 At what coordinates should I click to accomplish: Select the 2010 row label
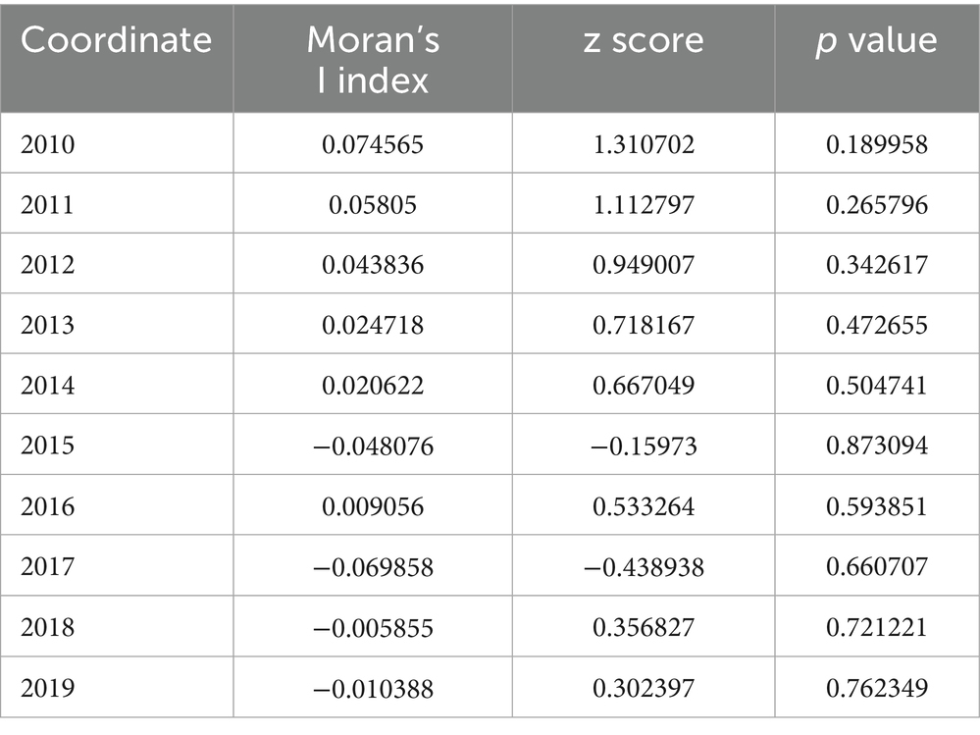click(x=47, y=145)
